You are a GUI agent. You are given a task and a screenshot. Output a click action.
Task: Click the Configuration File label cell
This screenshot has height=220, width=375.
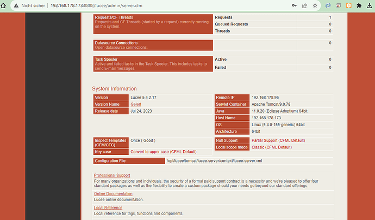tap(129, 161)
